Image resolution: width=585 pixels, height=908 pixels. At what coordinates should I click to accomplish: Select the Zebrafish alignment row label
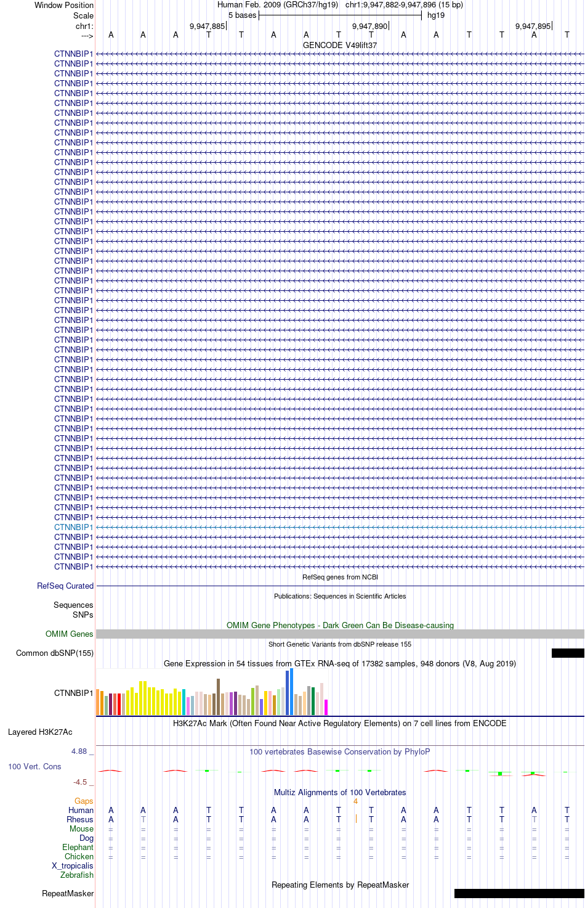[77, 875]
